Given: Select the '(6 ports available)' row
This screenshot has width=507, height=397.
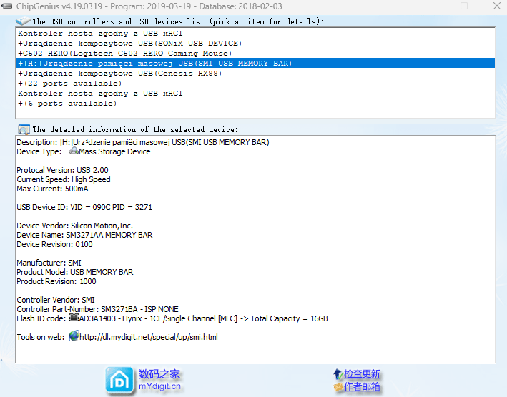Looking at the screenshot, I should pos(255,104).
